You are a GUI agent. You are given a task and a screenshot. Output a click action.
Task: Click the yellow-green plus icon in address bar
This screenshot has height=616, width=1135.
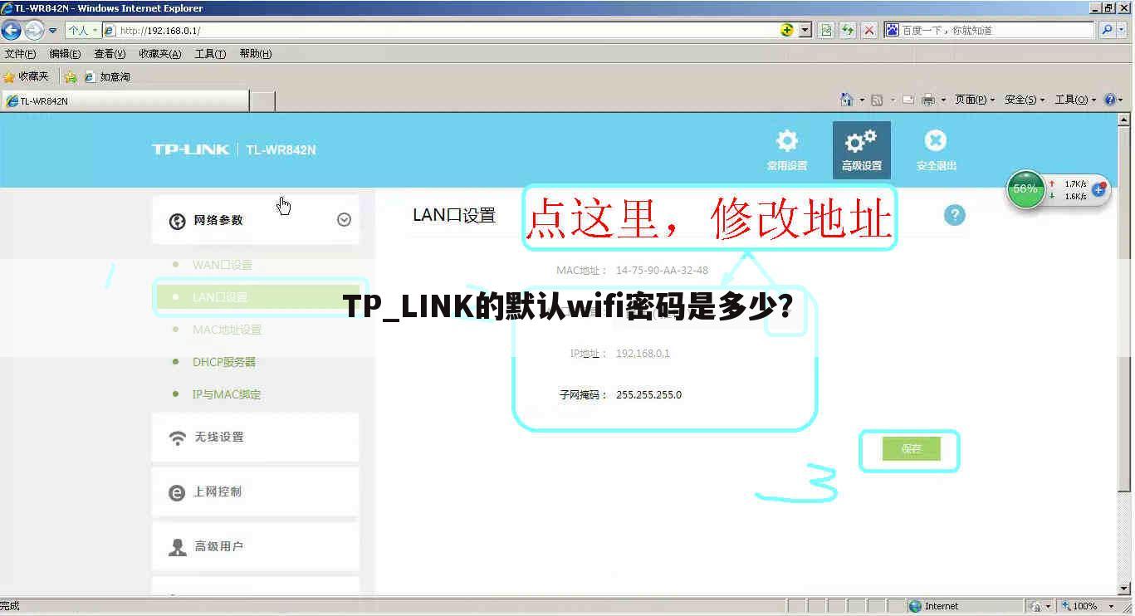coord(787,31)
